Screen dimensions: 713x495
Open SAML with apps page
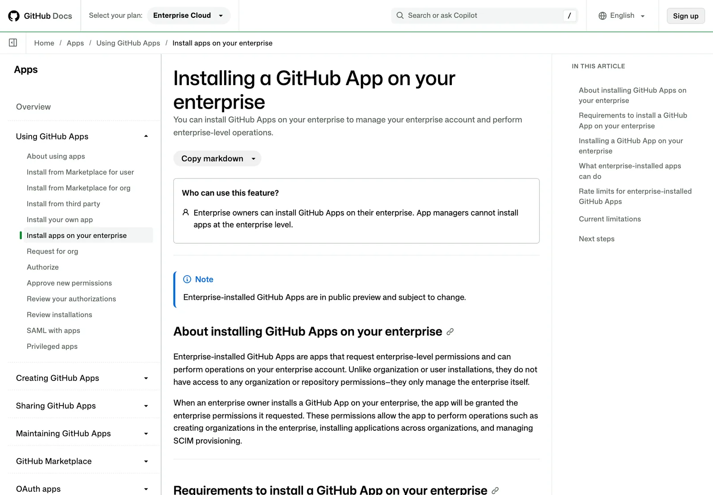(x=53, y=331)
